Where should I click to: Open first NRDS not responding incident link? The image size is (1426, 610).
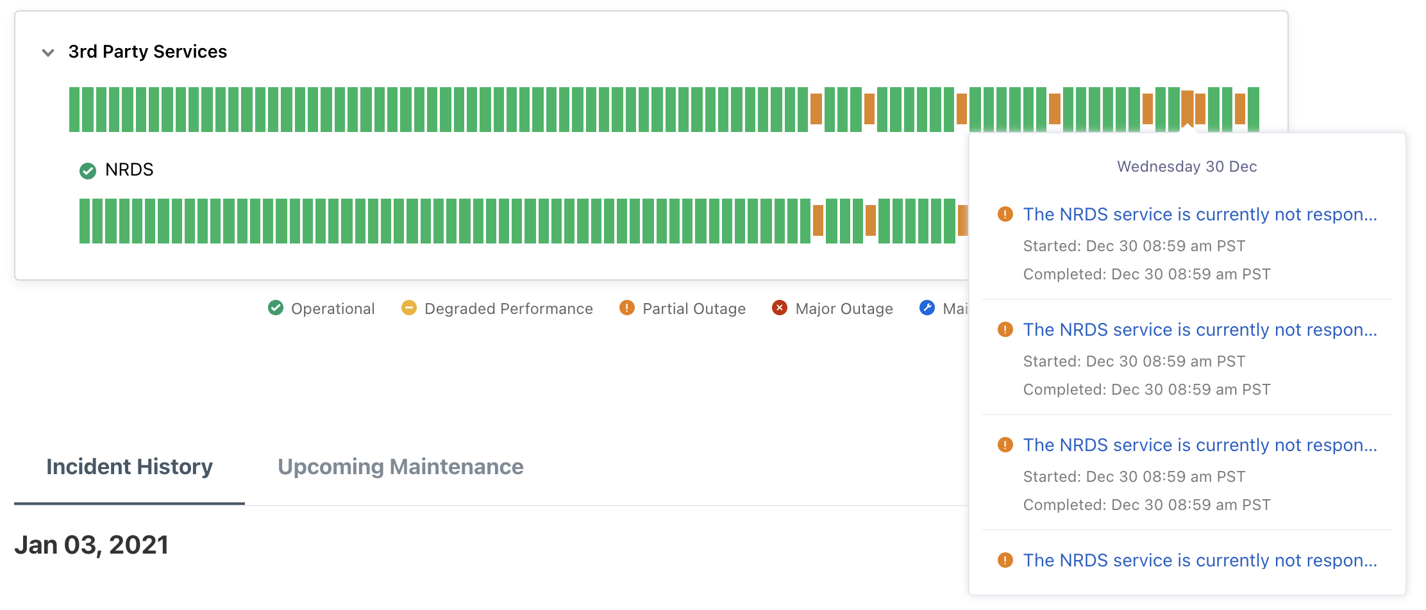coord(1200,214)
